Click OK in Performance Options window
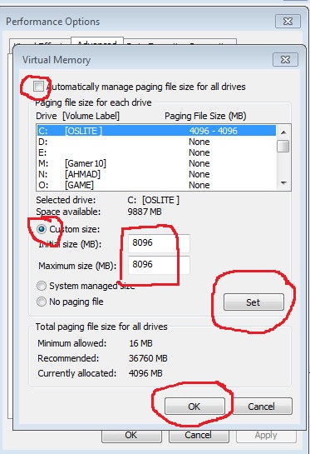 coord(131,436)
